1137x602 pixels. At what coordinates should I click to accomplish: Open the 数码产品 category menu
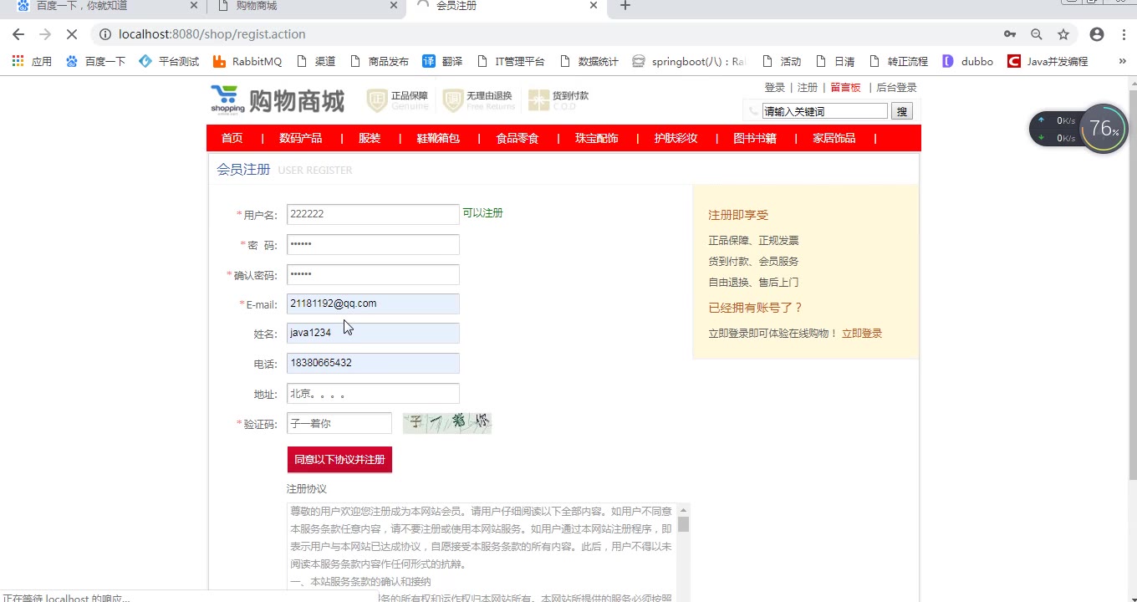click(x=300, y=138)
